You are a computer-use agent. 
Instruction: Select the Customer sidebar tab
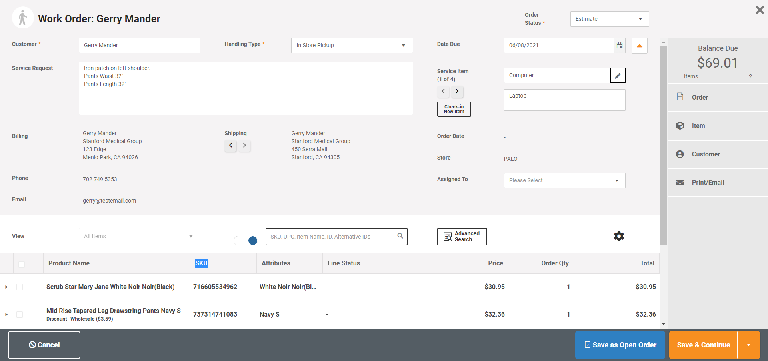718,154
